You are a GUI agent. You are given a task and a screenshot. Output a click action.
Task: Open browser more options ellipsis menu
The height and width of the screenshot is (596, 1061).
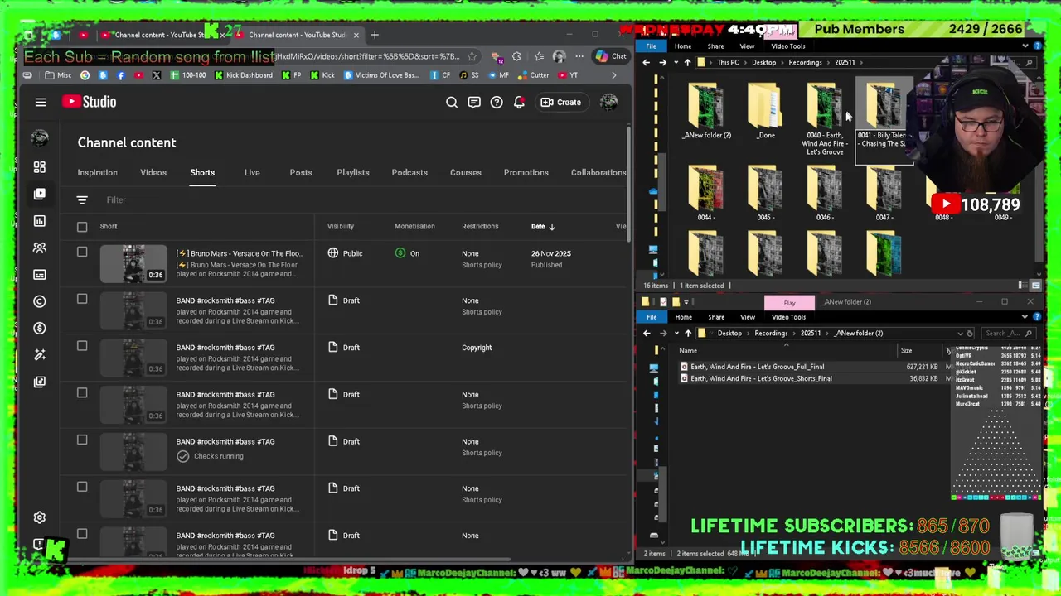coord(579,56)
